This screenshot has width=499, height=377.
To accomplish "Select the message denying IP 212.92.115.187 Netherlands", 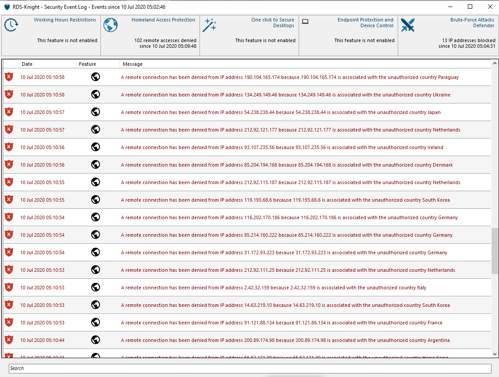I will point(291,182).
